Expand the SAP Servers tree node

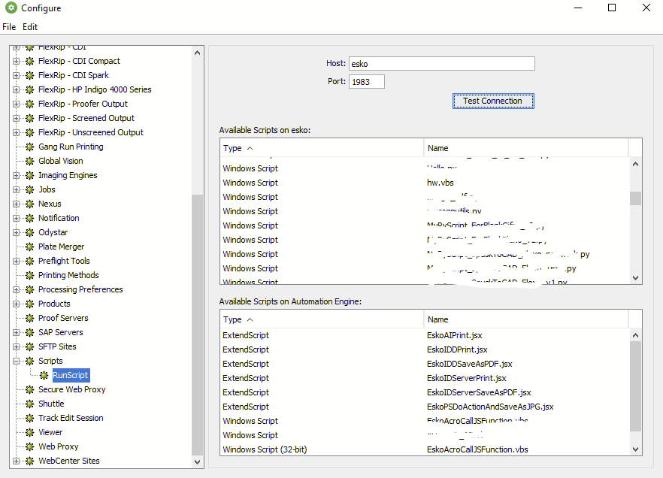point(16,332)
